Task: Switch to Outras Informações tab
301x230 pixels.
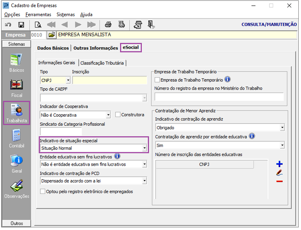Action: point(96,48)
